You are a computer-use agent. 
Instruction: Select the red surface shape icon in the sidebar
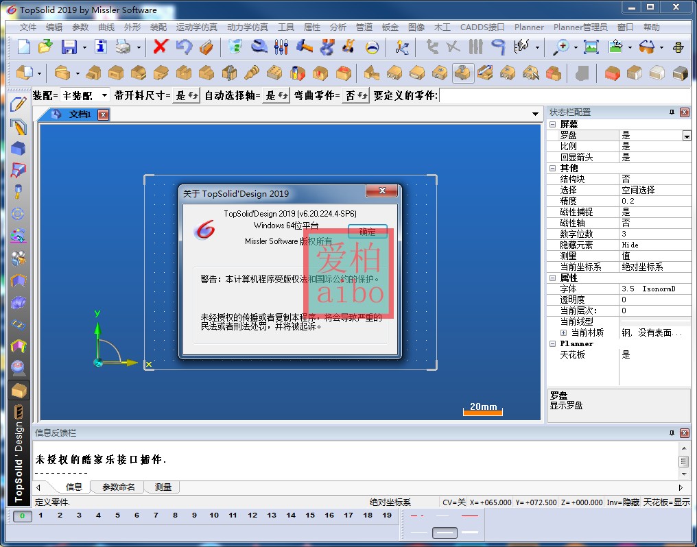pos(19,169)
